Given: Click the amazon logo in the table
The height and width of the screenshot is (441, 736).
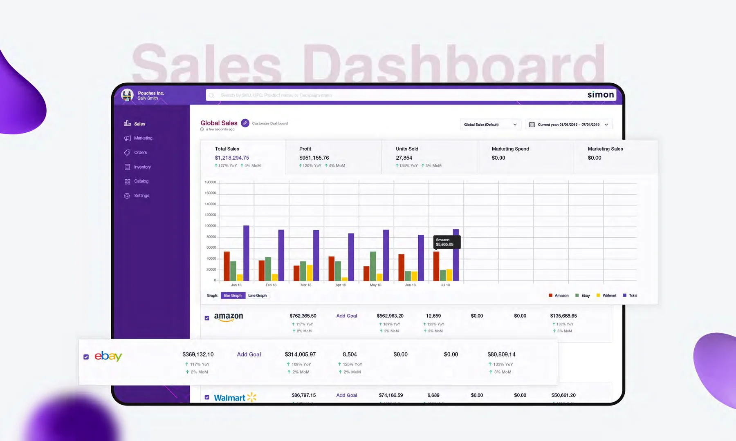Looking at the screenshot, I should pyautogui.click(x=229, y=317).
